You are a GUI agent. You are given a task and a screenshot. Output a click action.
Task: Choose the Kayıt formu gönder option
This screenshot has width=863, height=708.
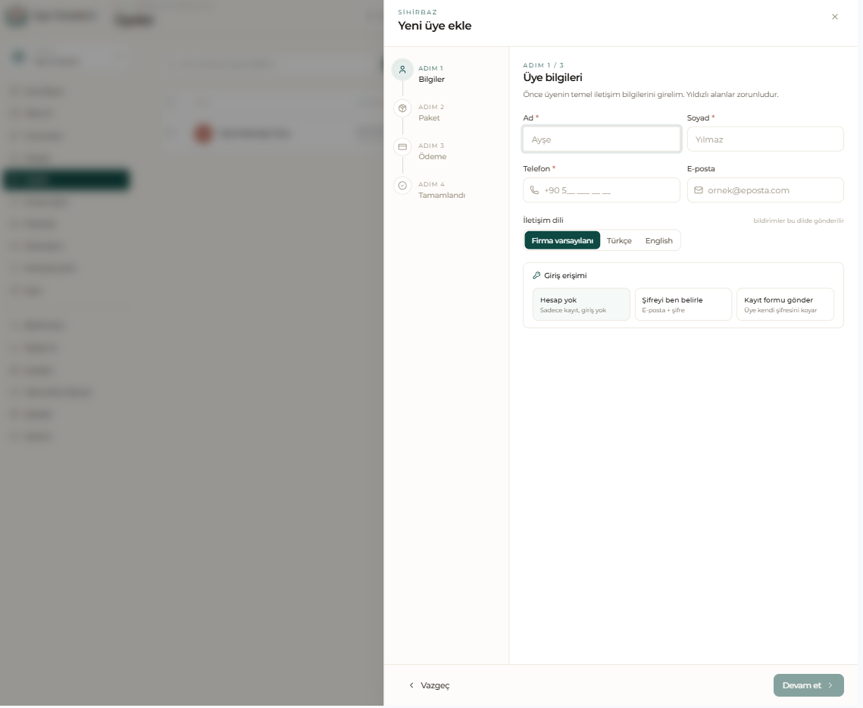pyautogui.click(x=786, y=305)
